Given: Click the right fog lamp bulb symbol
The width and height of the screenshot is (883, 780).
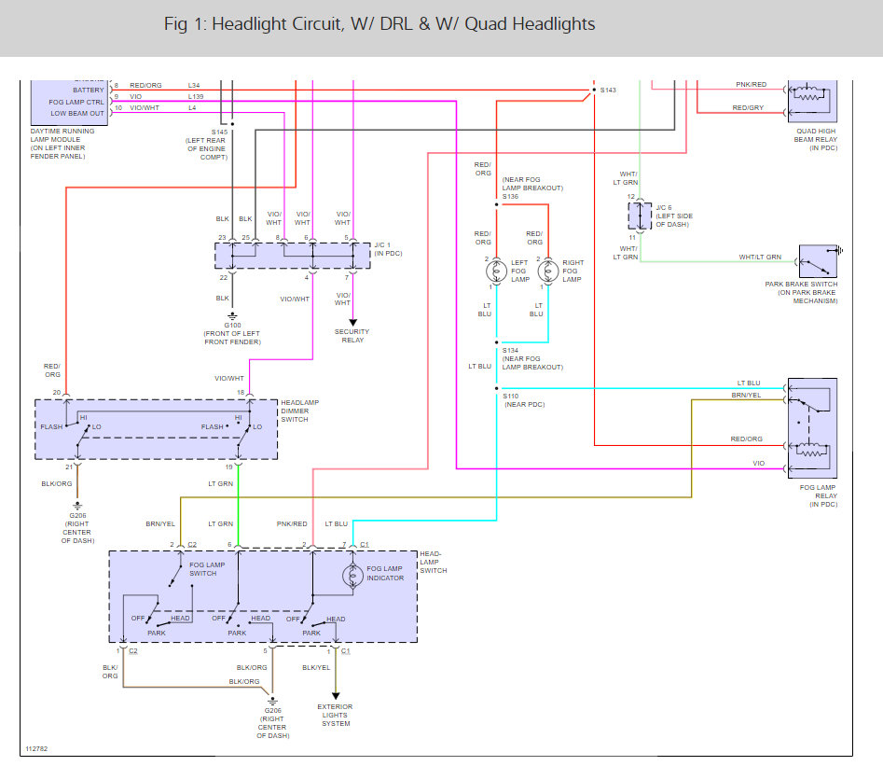Looking at the screenshot, I should coord(548,272).
